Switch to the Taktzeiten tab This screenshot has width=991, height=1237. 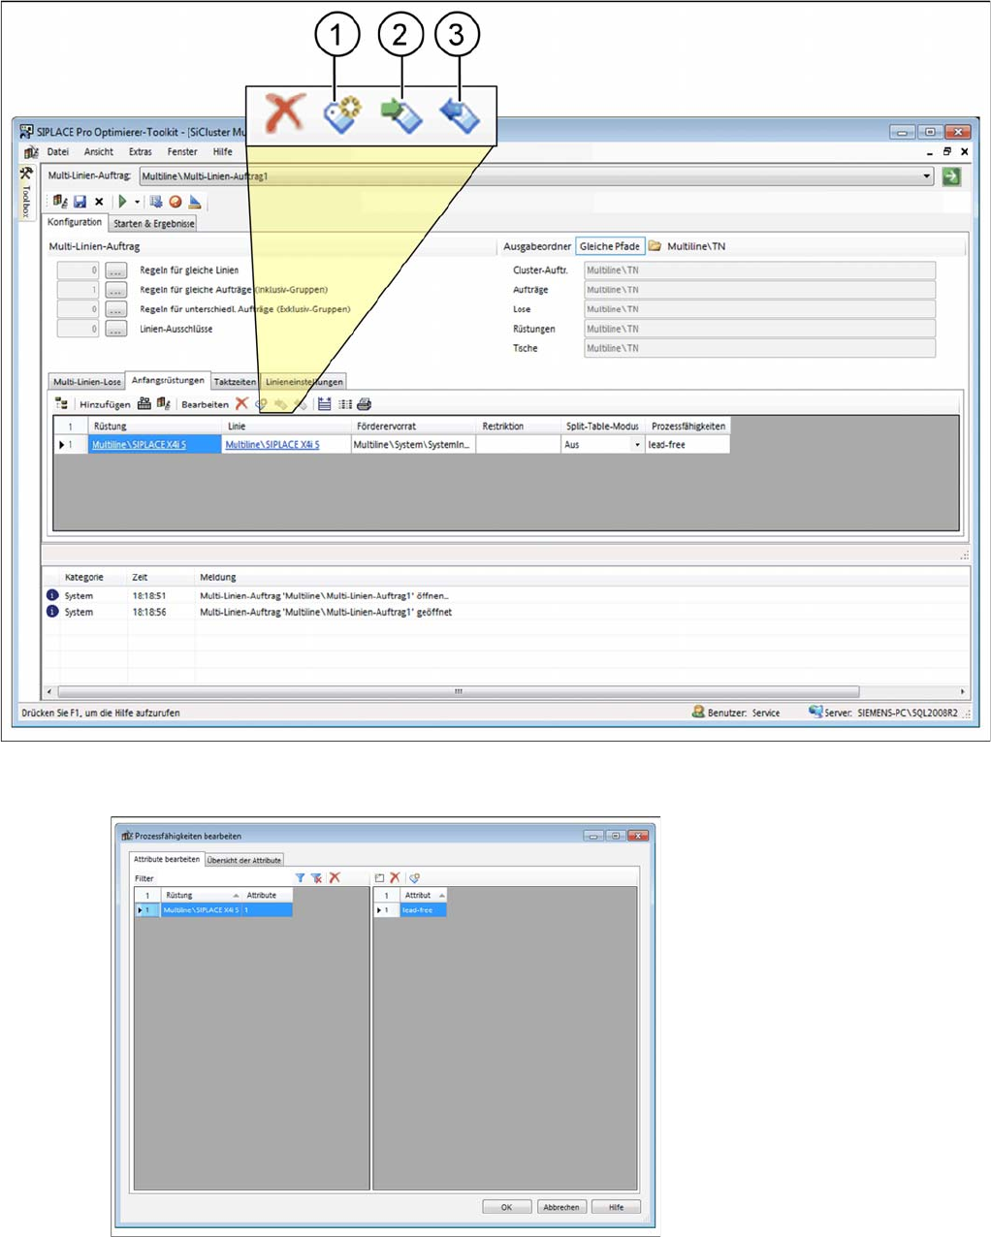(235, 382)
